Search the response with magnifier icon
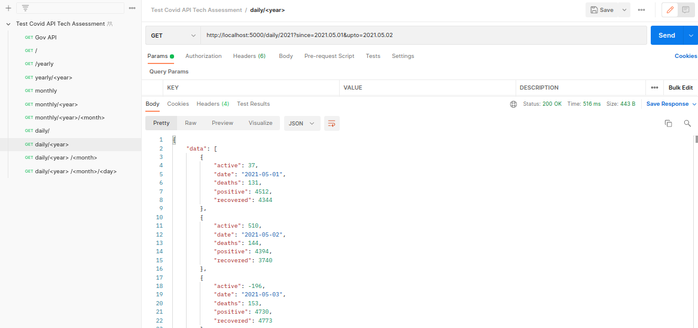The image size is (698, 328). point(687,123)
